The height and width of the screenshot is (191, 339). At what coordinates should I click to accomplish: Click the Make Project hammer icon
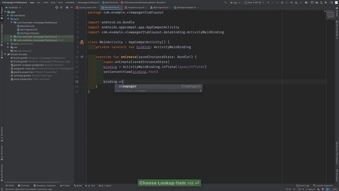226,3
